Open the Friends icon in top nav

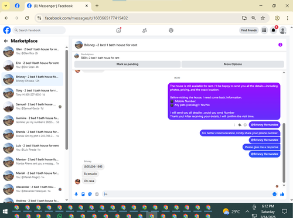tap(145, 30)
